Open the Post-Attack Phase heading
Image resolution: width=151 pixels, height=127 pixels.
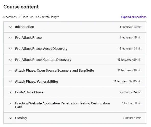pos(29,92)
